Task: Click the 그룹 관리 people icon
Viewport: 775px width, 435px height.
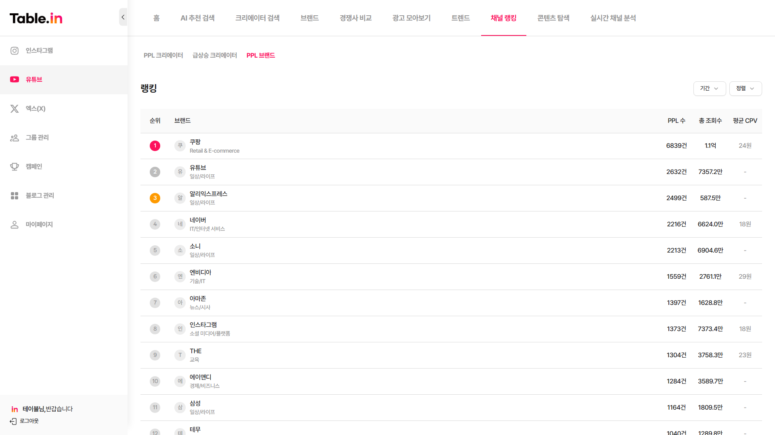Action: pos(15,137)
